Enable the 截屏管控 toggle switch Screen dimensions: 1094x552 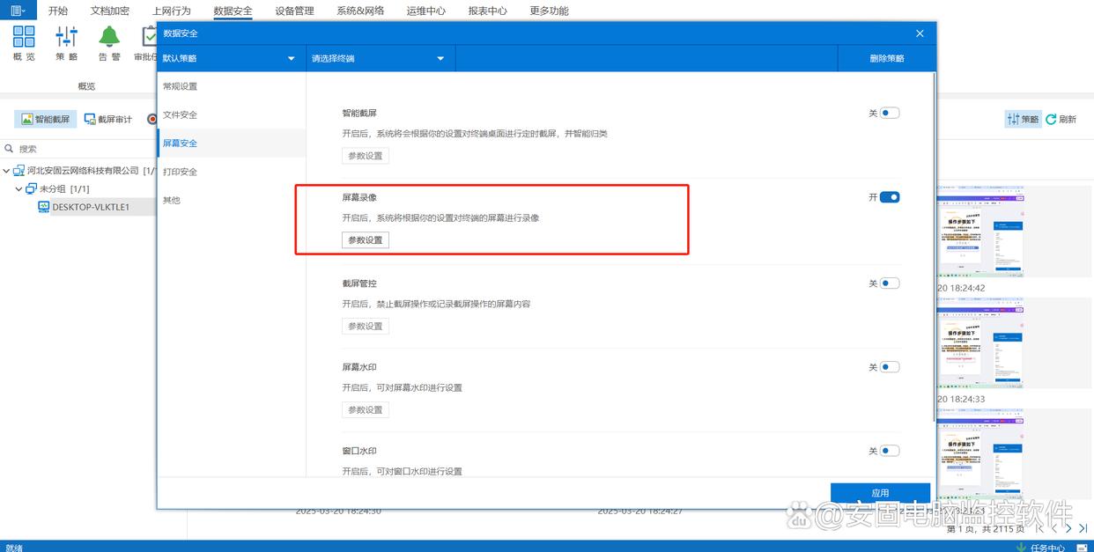pyautogui.click(x=890, y=283)
